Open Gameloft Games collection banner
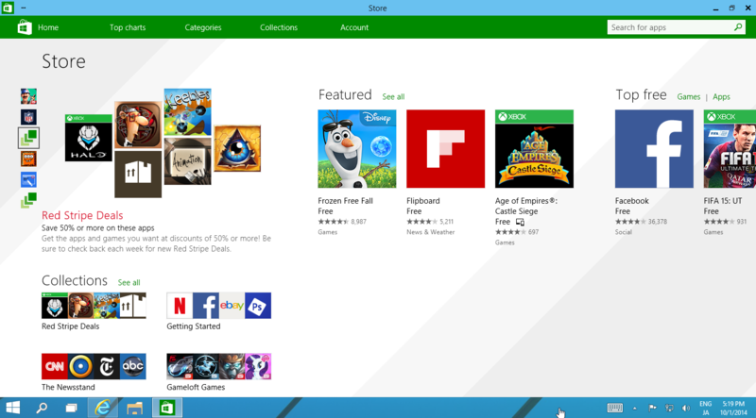Viewport: 756px width, 418px height. tap(219, 366)
